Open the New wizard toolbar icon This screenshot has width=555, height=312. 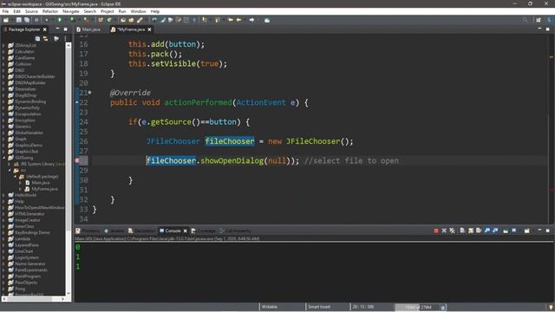pos(6,20)
